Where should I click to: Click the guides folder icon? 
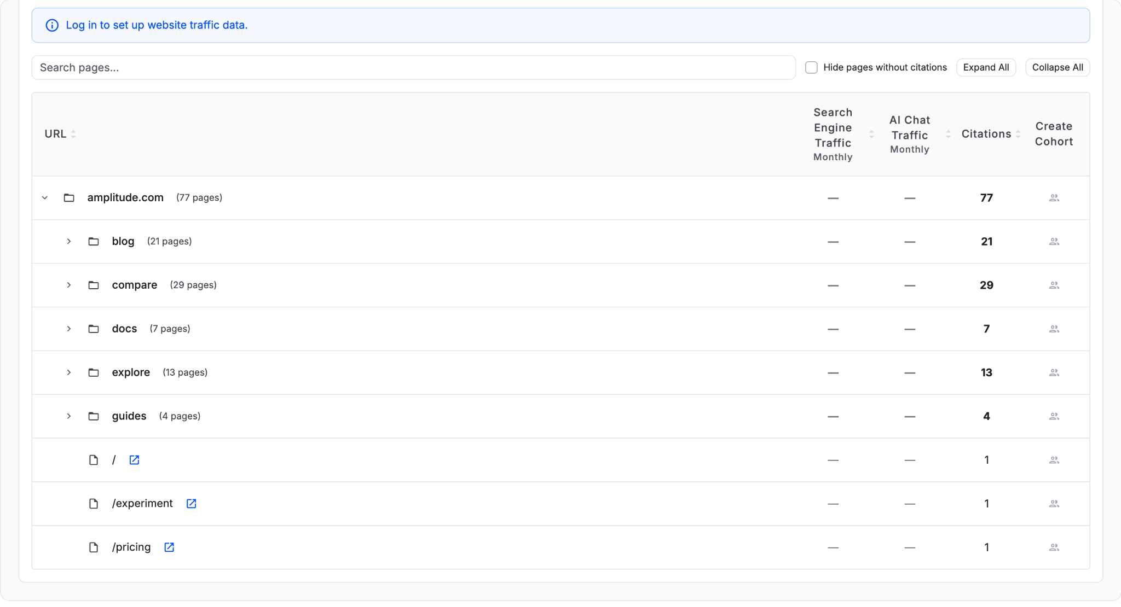tap(94, 417)
